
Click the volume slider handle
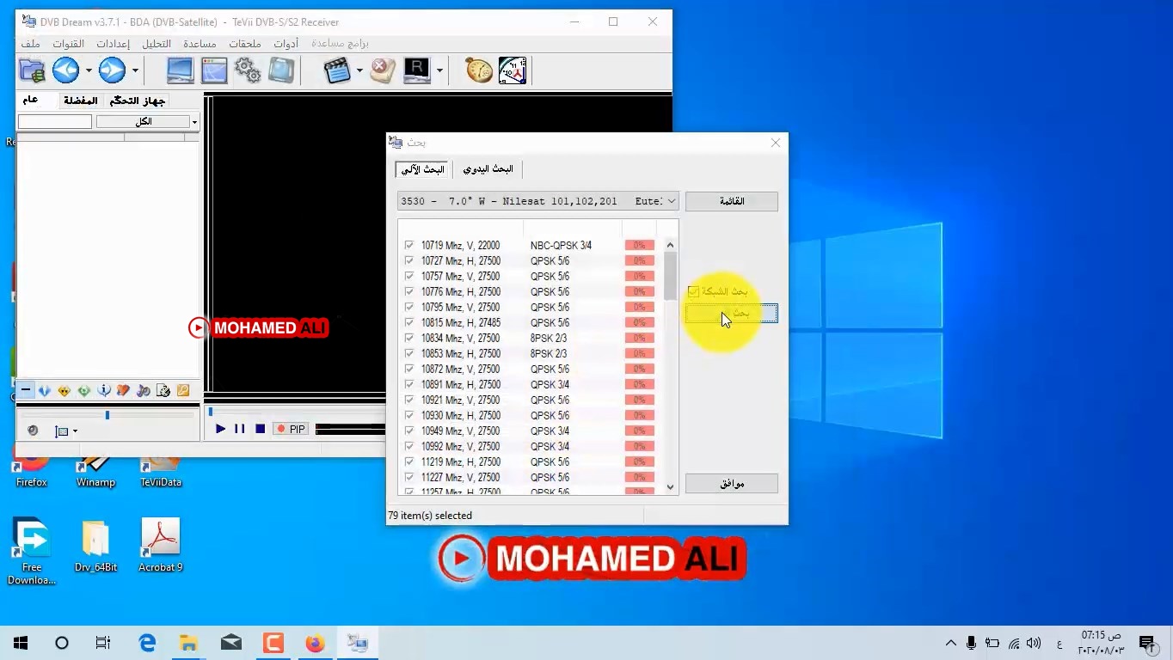pyautogui.click(x=107, y=415)
